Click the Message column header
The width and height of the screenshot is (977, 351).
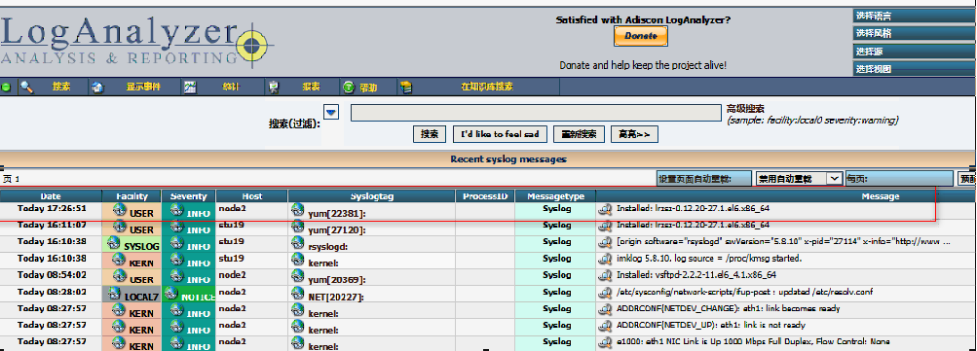(881, 196)
